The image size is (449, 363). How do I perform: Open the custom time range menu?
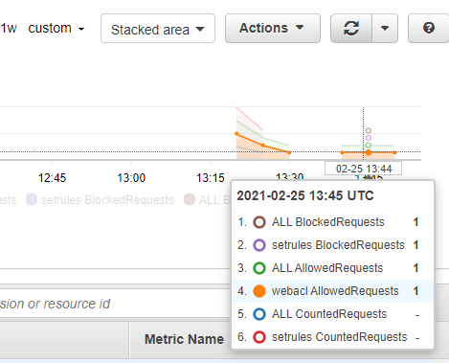pos(56,29)
